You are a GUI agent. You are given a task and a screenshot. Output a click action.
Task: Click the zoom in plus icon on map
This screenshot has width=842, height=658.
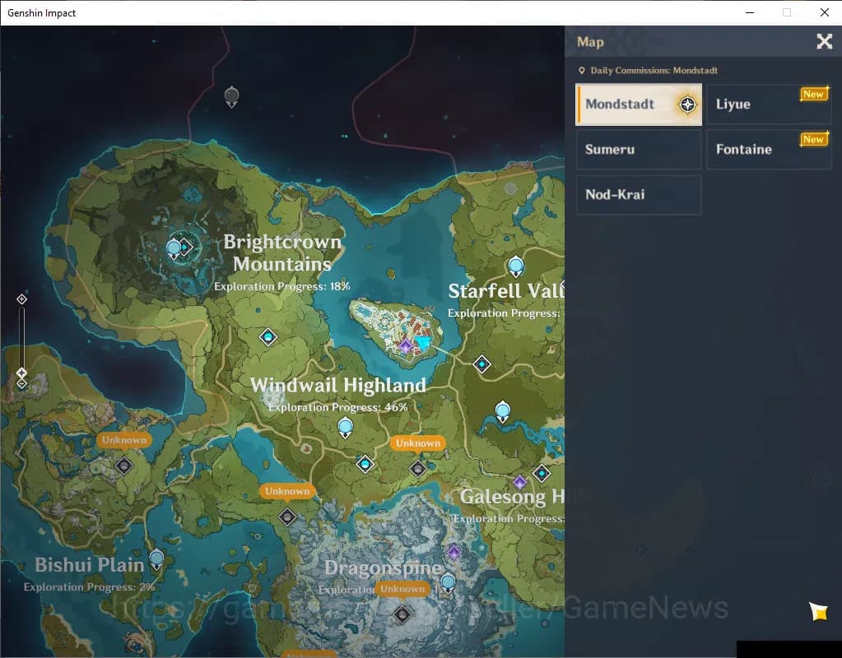21,299
